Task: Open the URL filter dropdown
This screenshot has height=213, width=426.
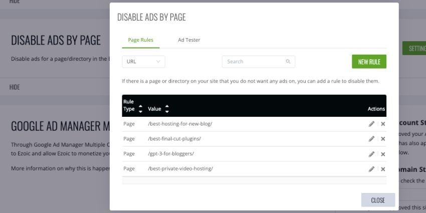Action: (x=143, y=62)
